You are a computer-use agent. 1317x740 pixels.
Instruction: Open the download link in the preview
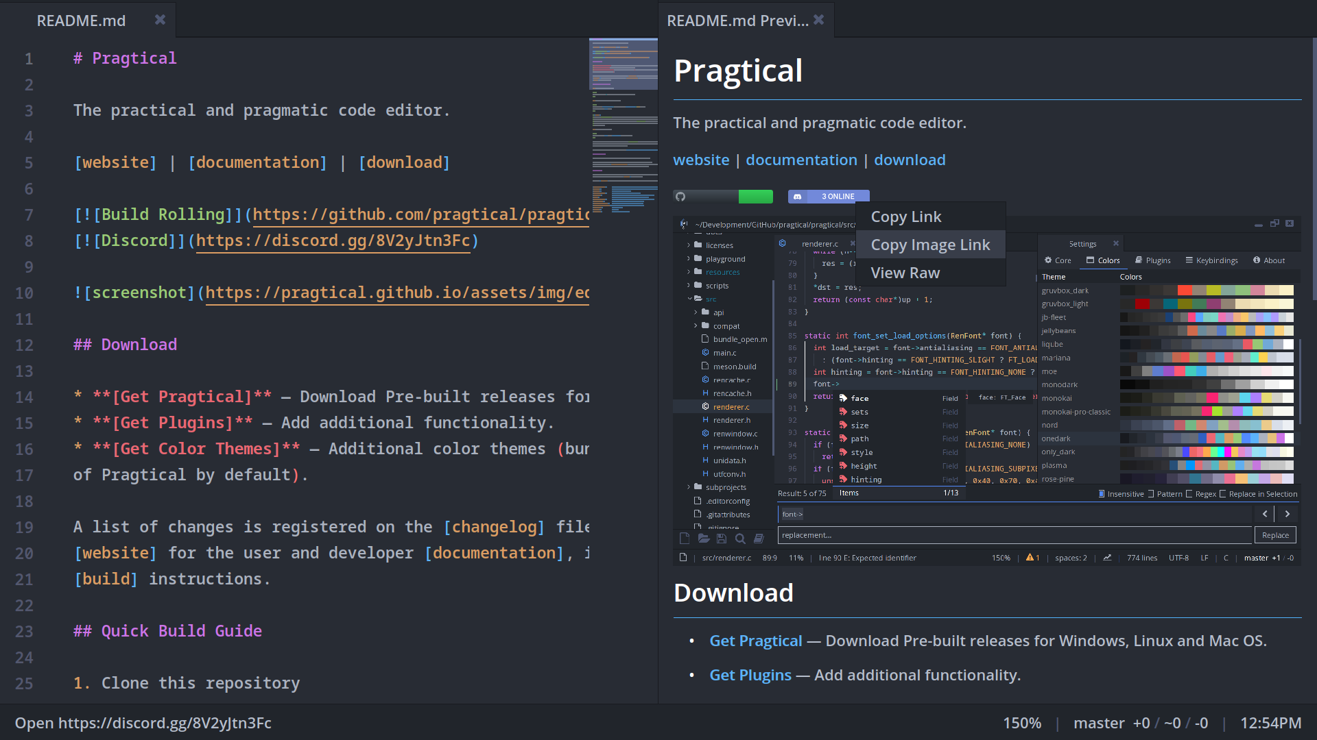click(x=910, y=160)
